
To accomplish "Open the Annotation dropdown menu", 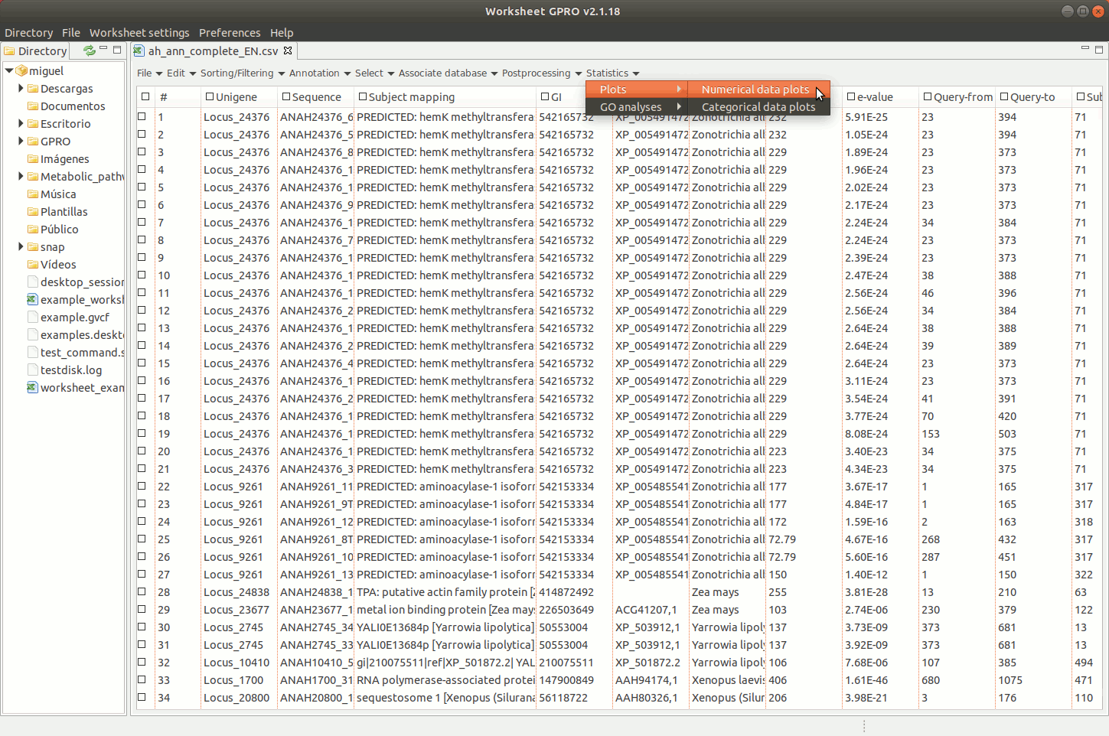I will (319, 73).
